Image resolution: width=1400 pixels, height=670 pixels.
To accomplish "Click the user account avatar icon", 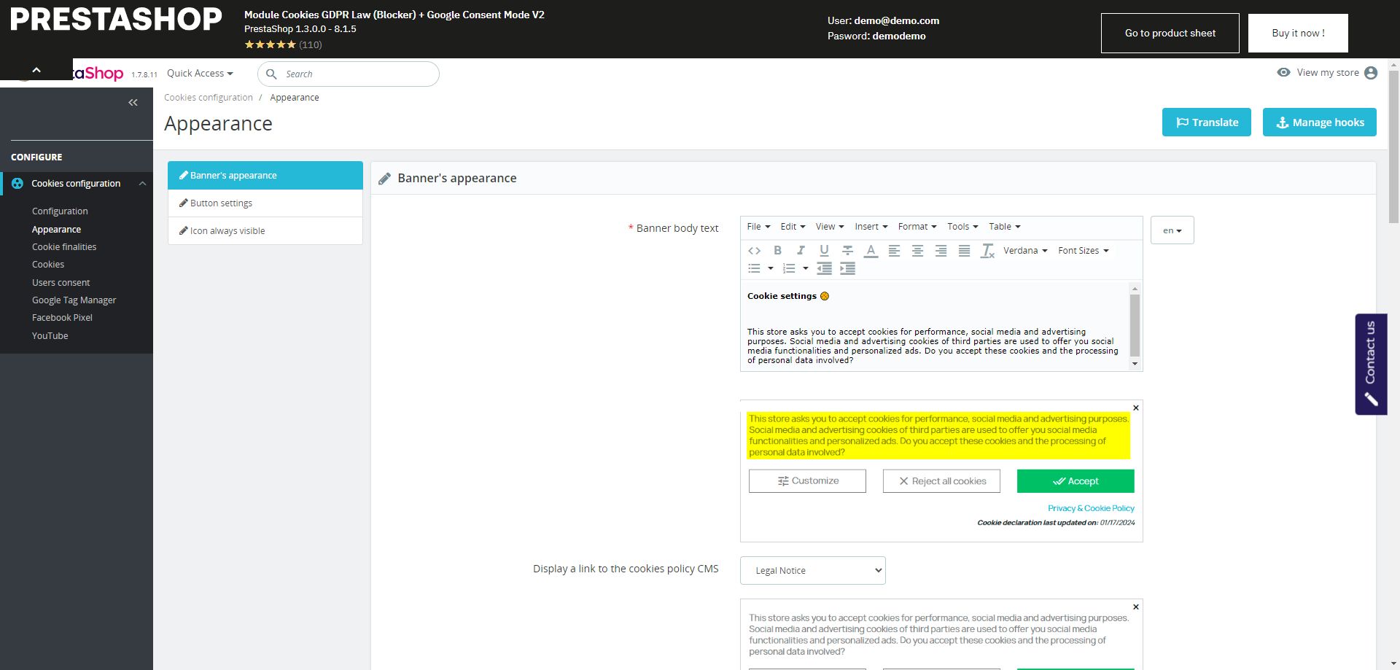I will click(1371, 73).
